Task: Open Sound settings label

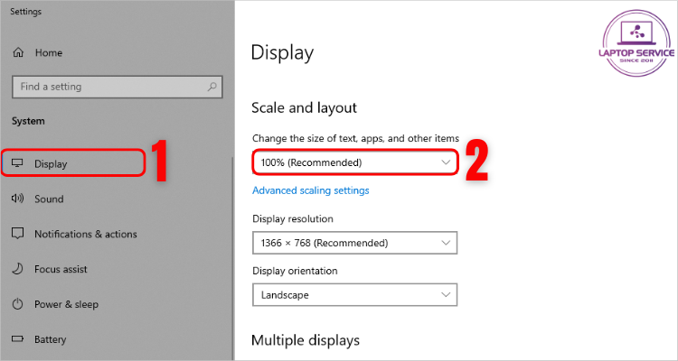Action: point(49,199)
